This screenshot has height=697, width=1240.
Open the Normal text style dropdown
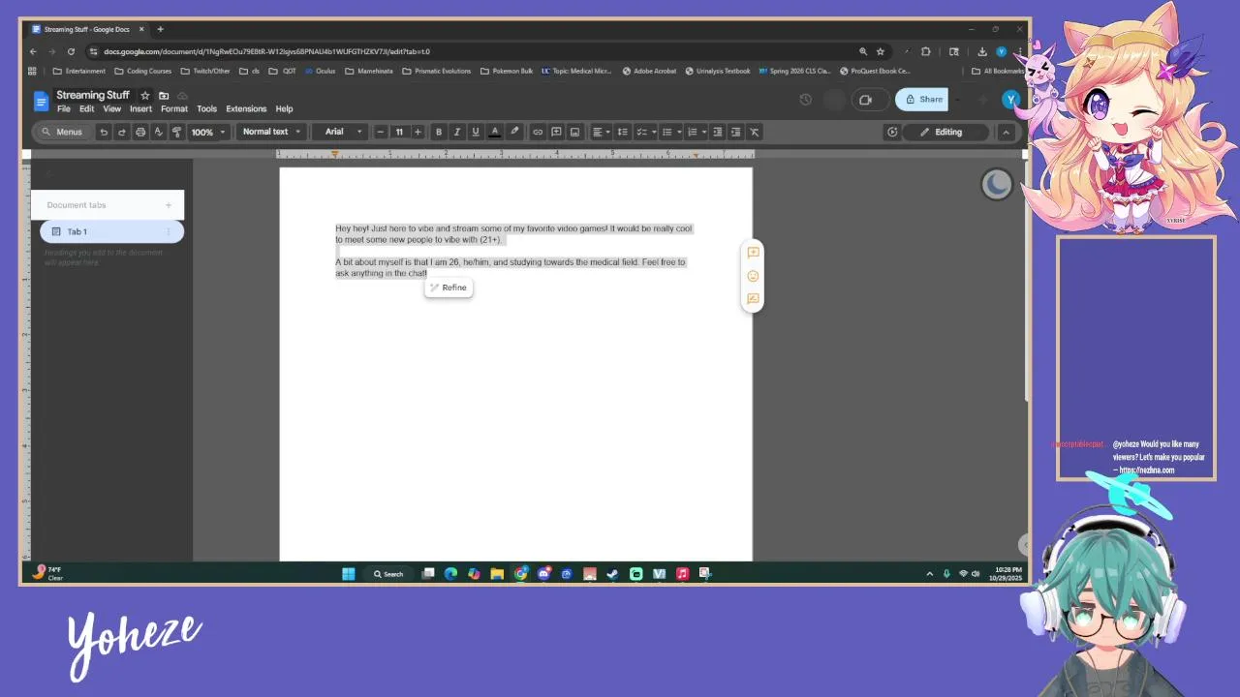pyautogui.click(x=271, y=132)
